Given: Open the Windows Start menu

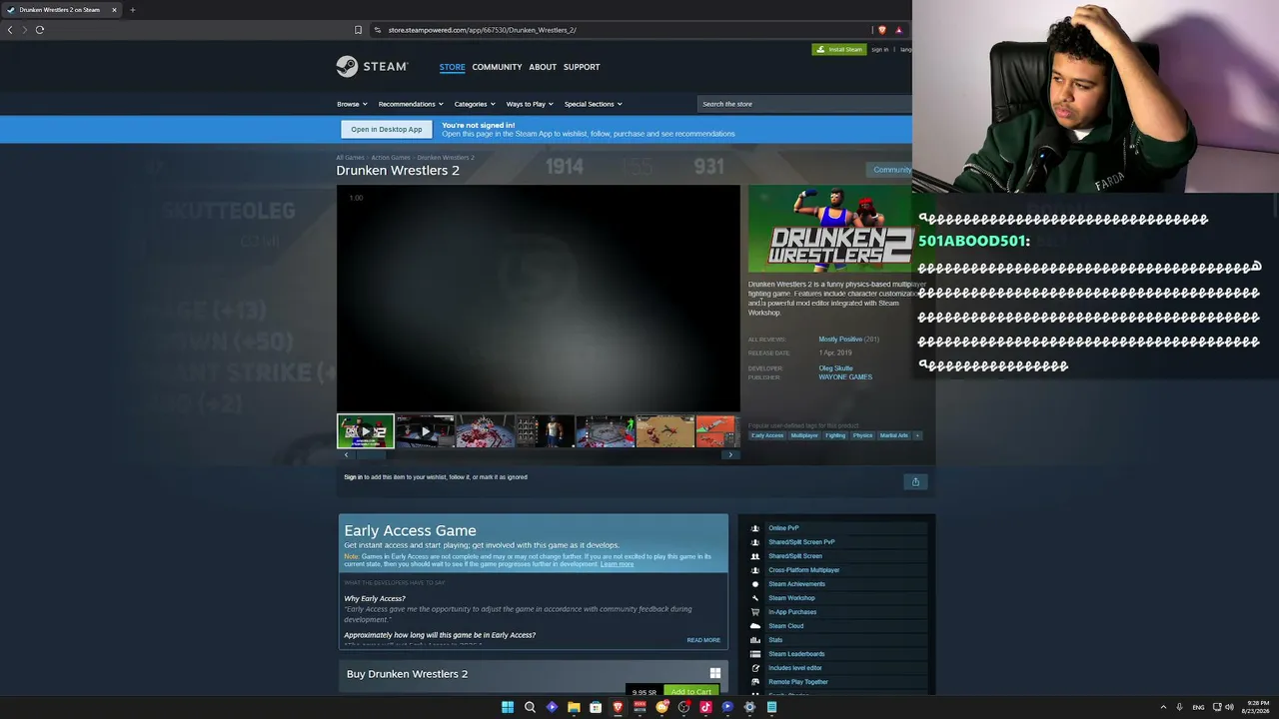Looking at the screenshot, I should (x=508, y=707).
